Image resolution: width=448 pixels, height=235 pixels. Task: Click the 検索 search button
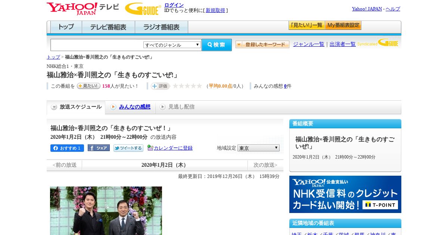click(x=217, y=45)
